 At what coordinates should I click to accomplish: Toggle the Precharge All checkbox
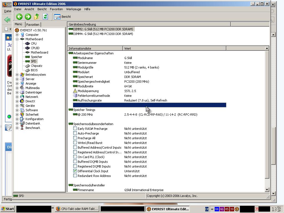pos(75,138)
